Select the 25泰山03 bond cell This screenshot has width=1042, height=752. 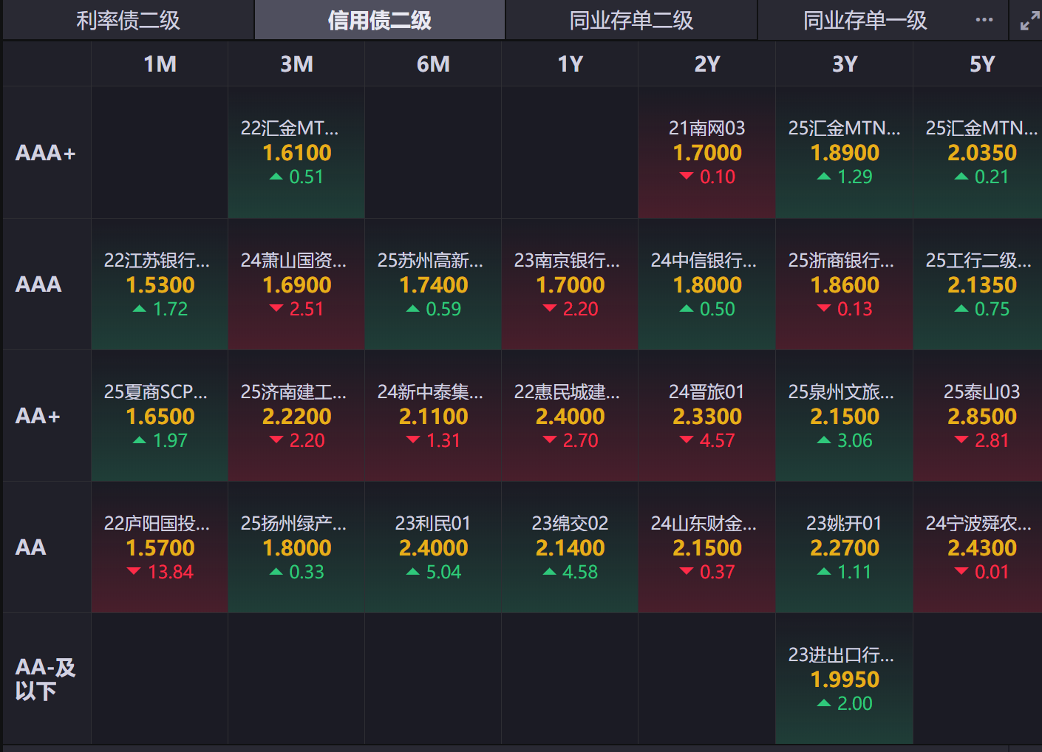pyautogui.click(x=981, y=416)
